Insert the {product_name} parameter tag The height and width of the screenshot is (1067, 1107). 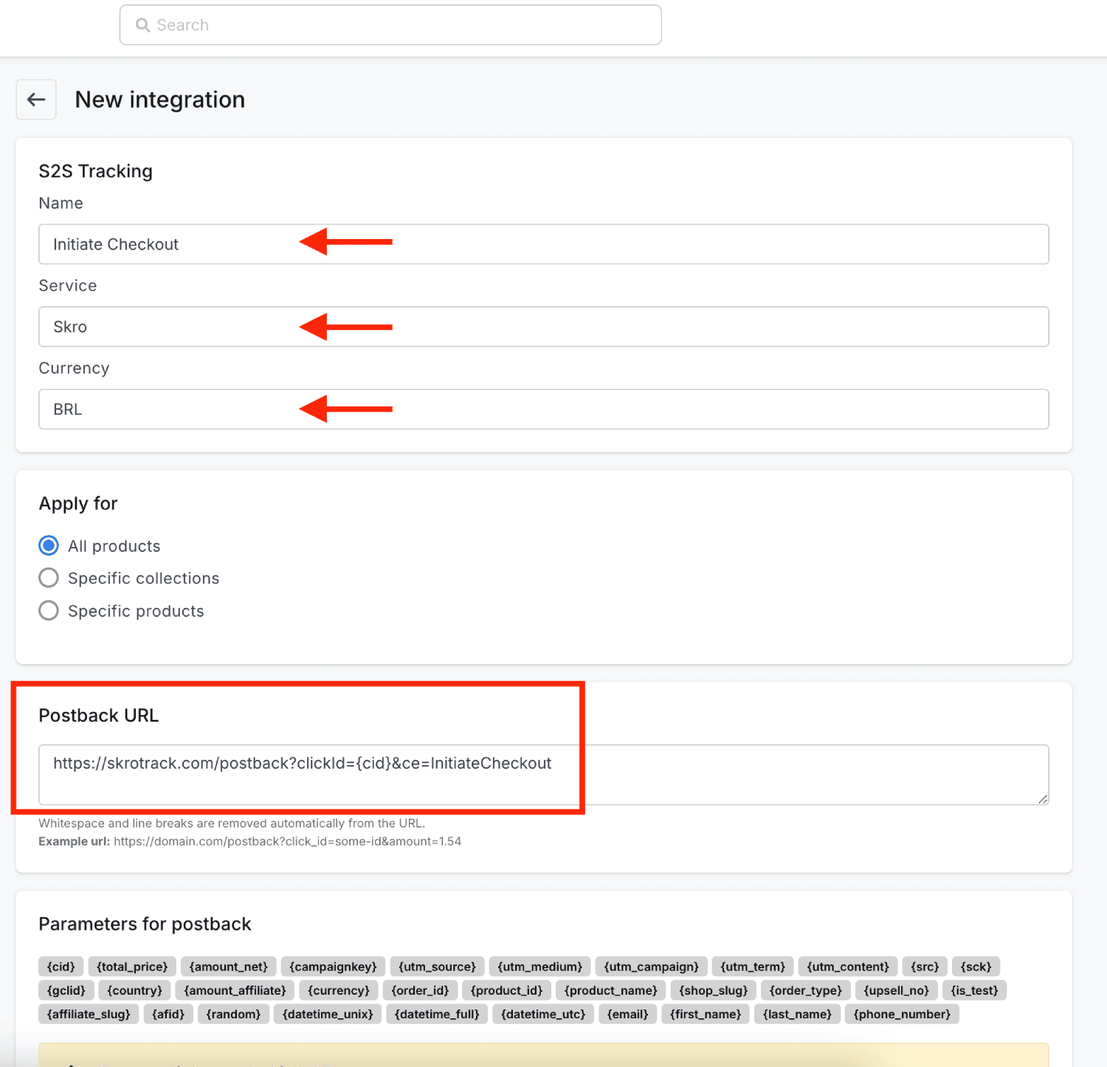point(610,990)
